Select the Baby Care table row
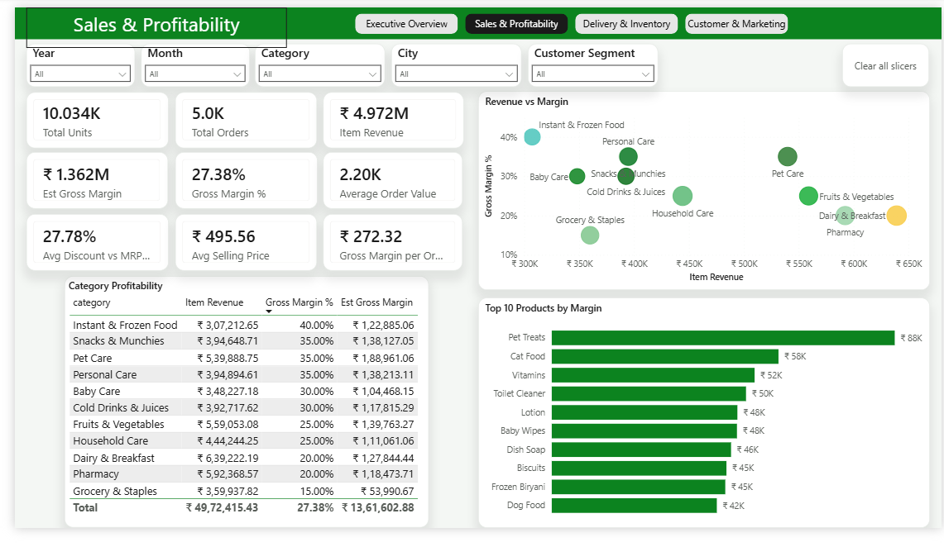Image resolution: width=944 pixels, height=547 pixels. pyautogui.click(x=243, y=392)
